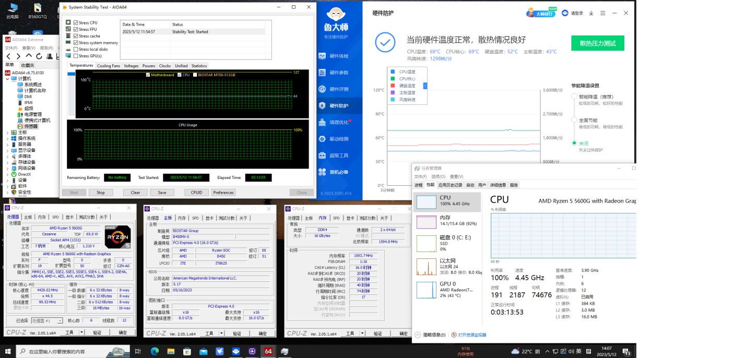Click the taskbar search box

tap(73, 351)
